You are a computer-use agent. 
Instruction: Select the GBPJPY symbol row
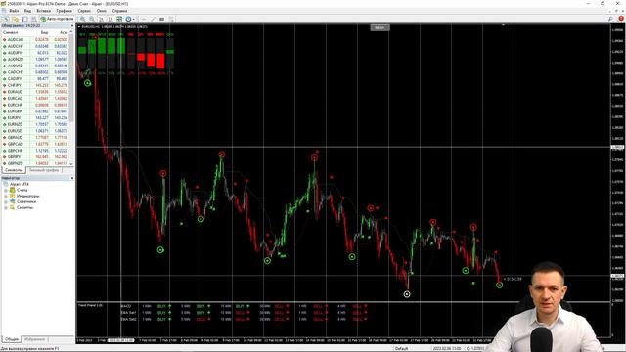[35, 157]
